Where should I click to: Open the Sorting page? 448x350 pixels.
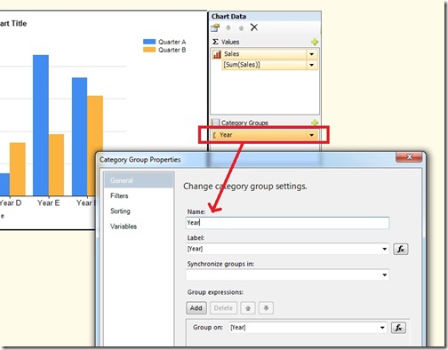coord(120,211)
